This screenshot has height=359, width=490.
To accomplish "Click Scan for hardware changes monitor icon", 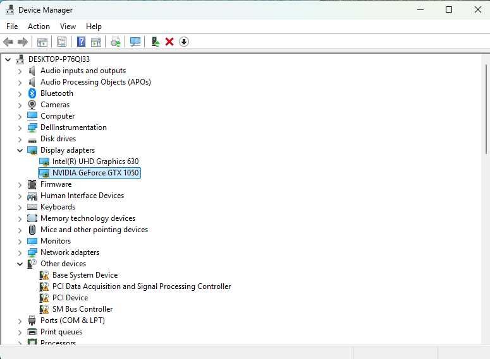I will [135, 42].
